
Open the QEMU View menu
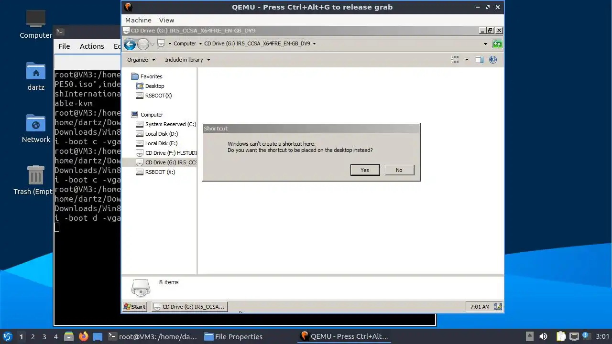tap(166, 20)
